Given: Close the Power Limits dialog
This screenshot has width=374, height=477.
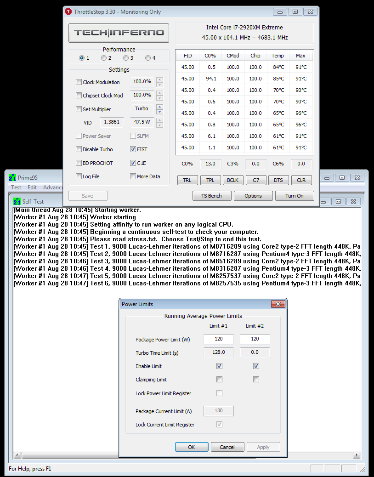Looking at the screenshot, I should point(278,304).
